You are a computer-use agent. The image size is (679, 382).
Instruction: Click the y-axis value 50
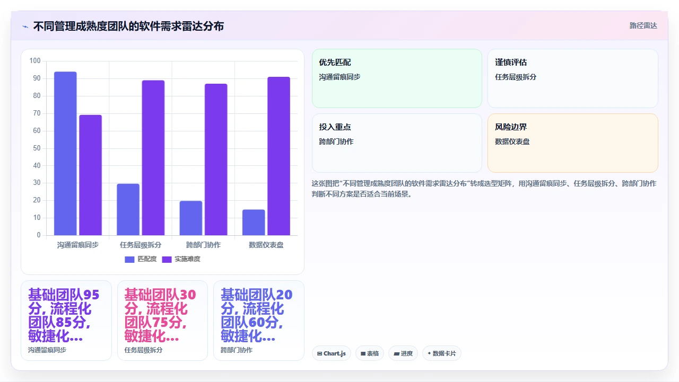click(37, 148)
